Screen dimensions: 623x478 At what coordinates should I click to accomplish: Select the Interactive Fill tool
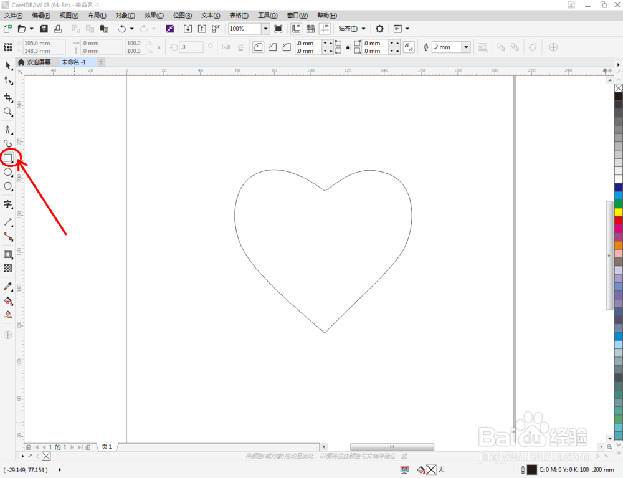tap(8, 301)
